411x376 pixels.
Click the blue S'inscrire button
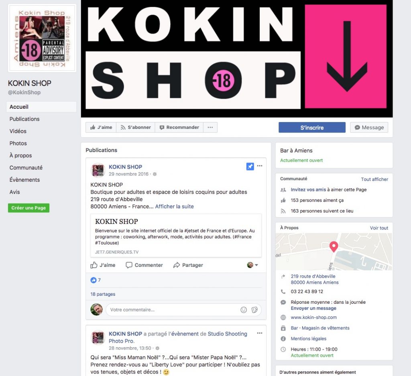coord(312,128)
